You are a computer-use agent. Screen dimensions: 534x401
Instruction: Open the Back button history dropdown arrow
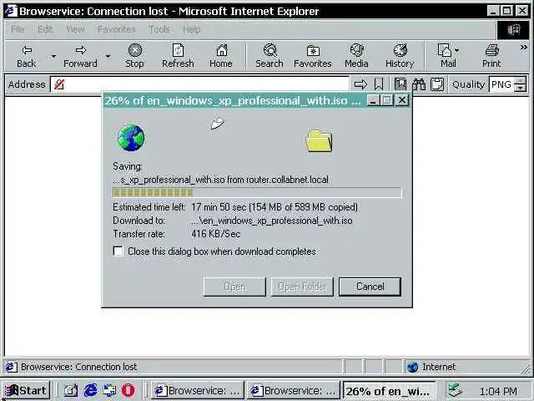tap(53, 56)
